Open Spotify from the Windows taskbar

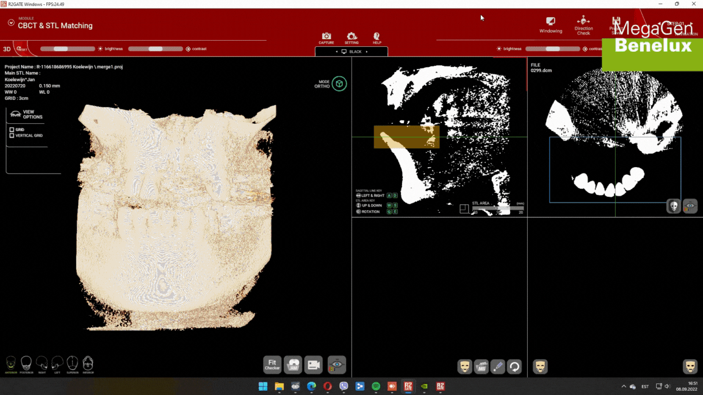[376, 386]
